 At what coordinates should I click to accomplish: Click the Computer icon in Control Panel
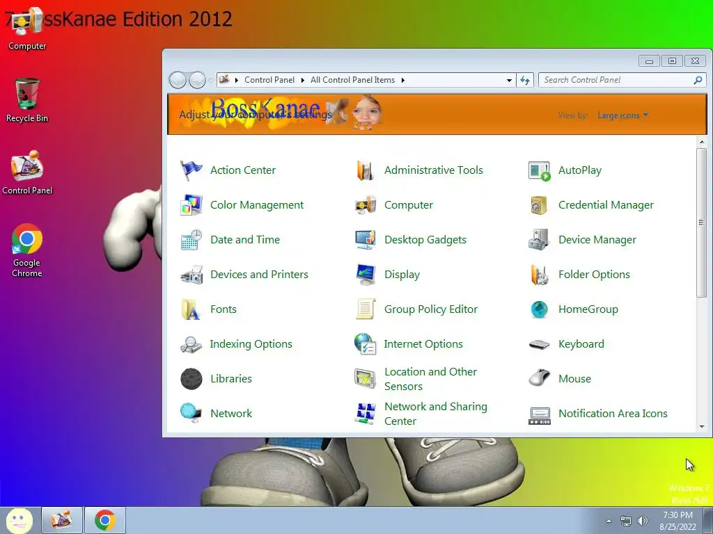(x=365, y=205)
